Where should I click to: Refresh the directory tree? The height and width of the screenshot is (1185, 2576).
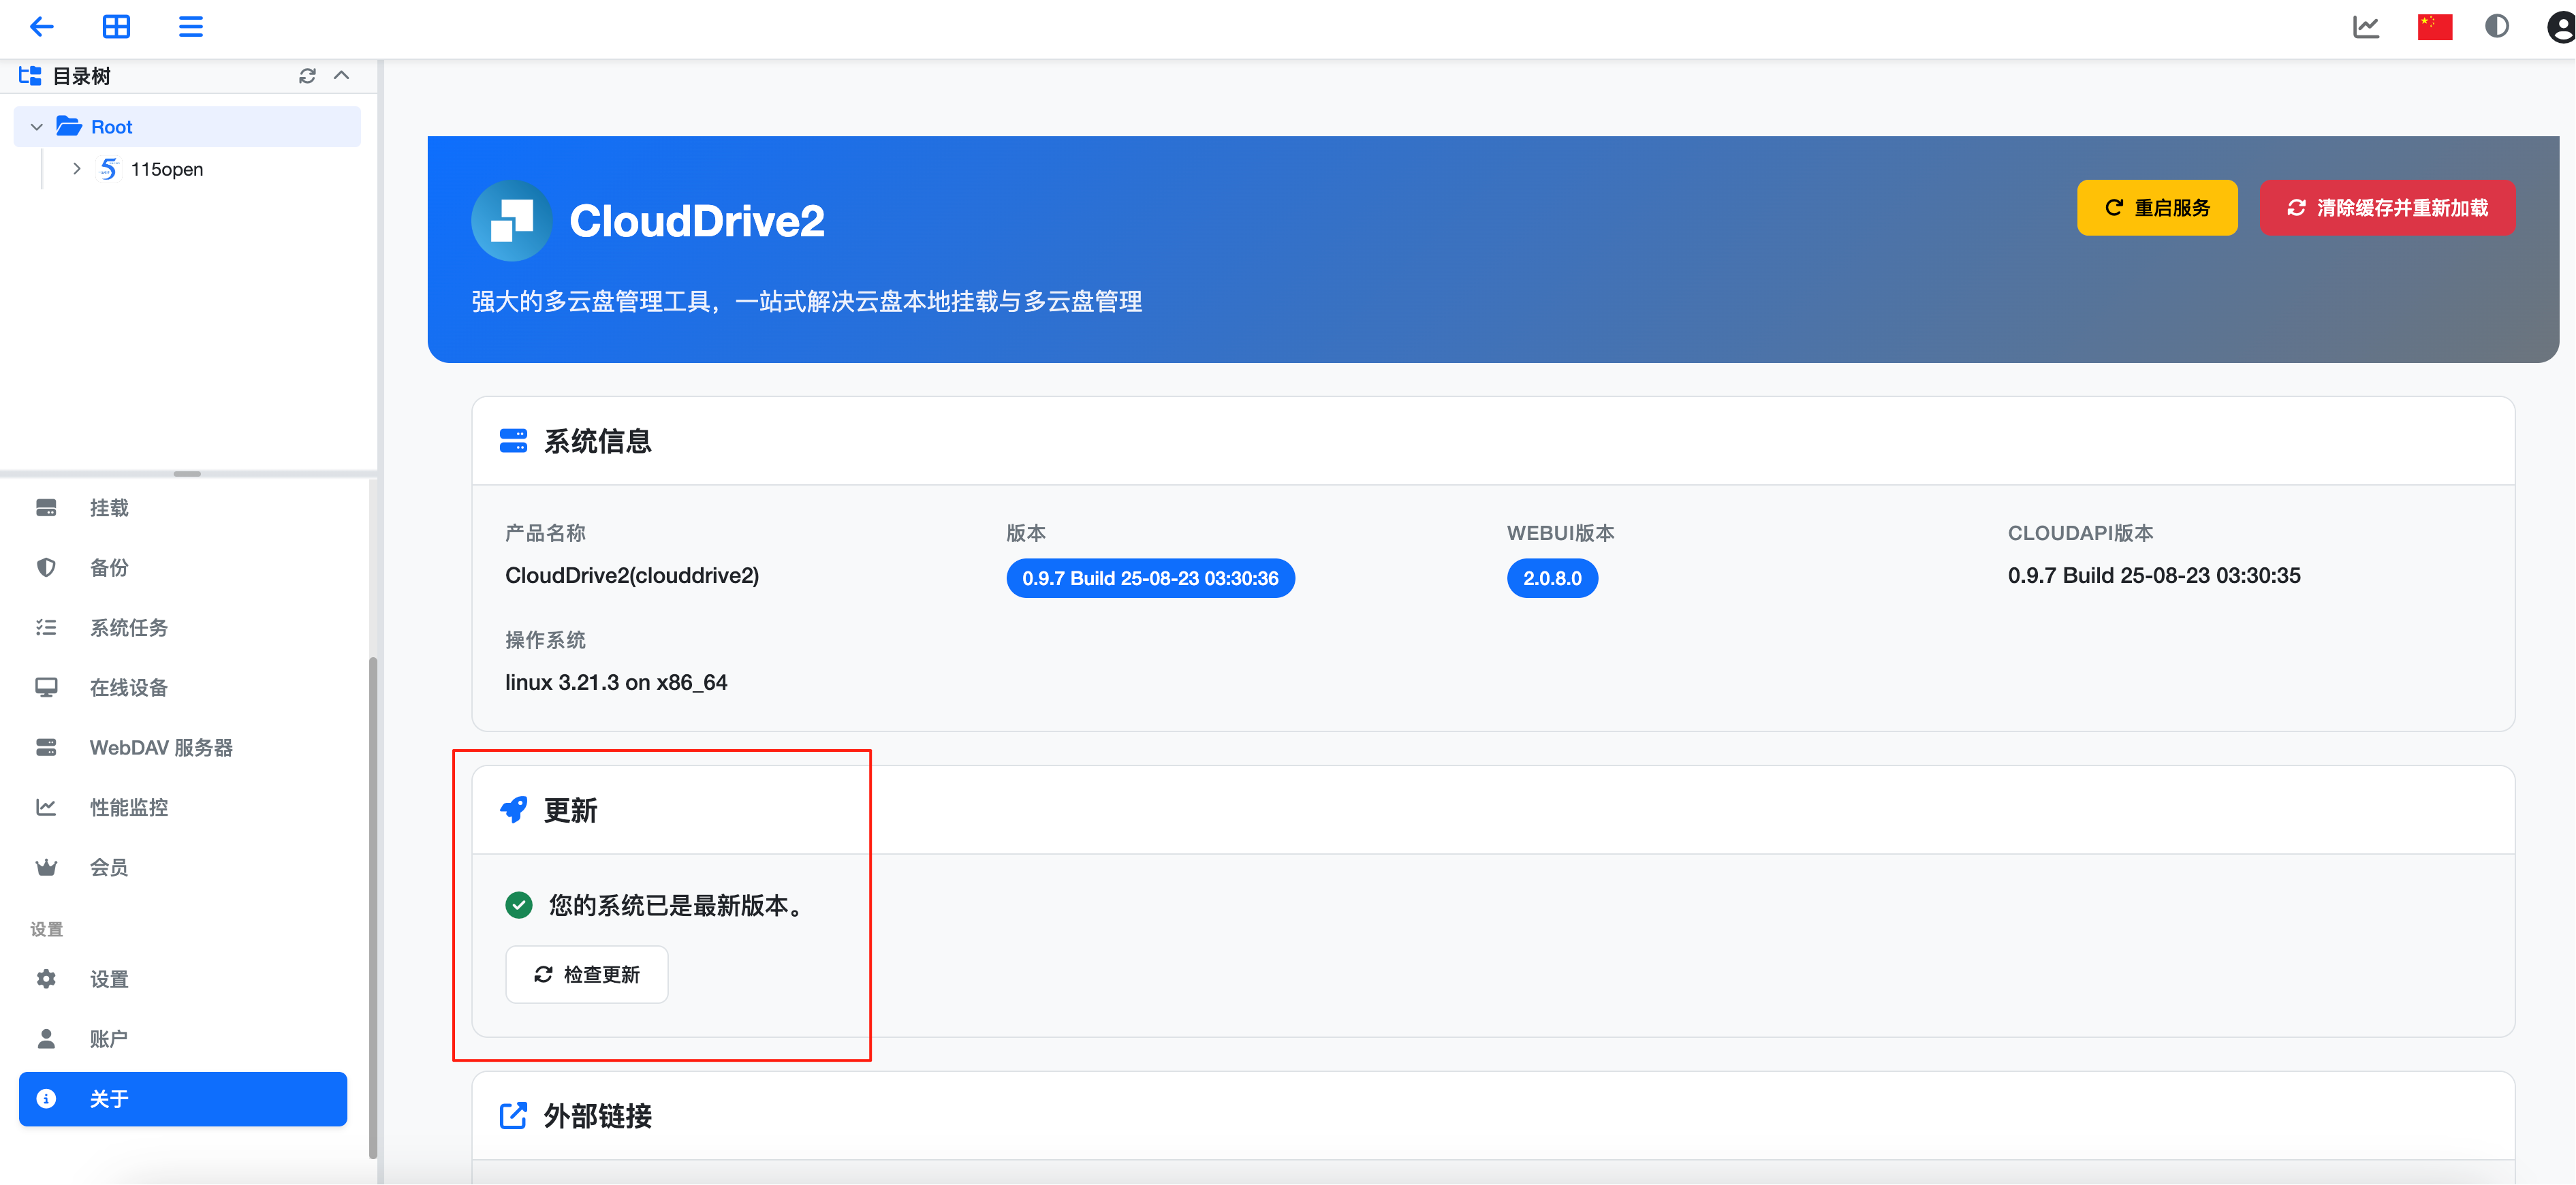[307, 76]
